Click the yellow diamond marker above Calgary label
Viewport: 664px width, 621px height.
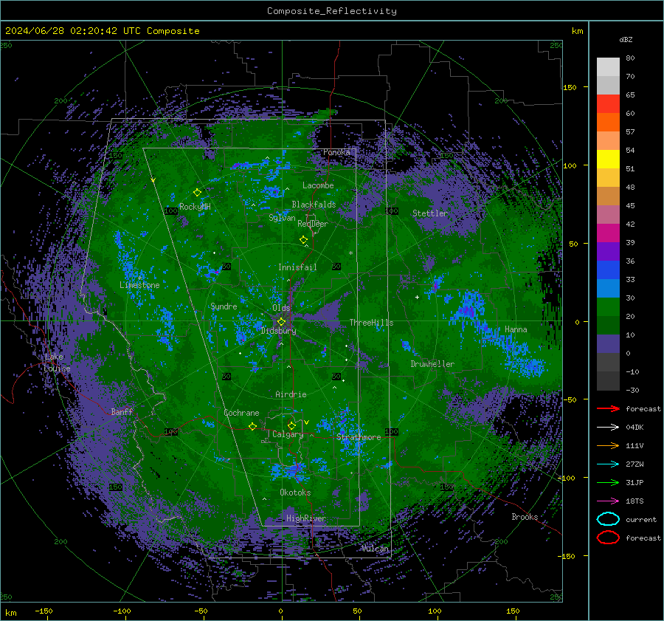point(291,425)
